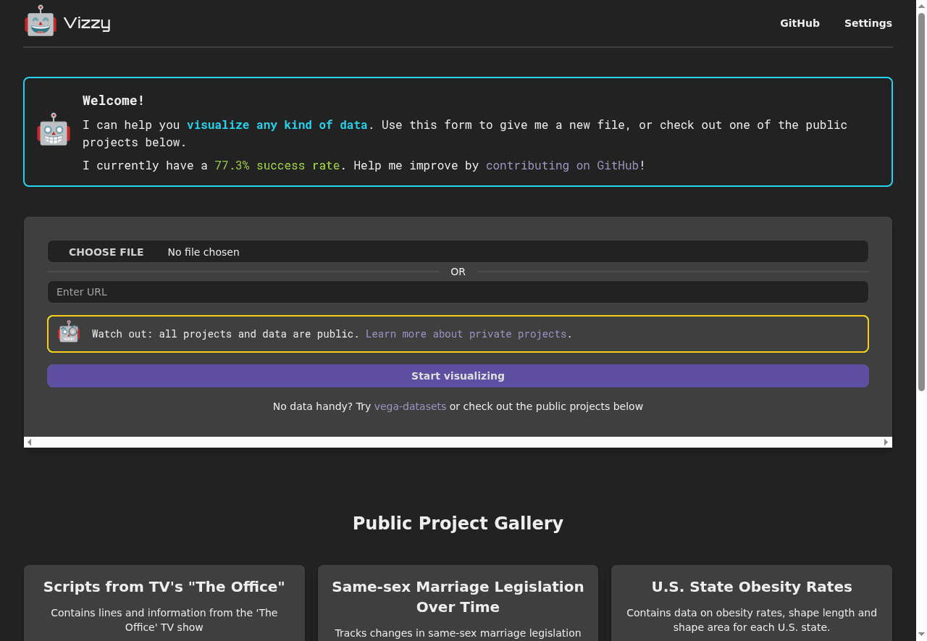
Task: Open the GitHub navigation link
Action: pos(800,23)
